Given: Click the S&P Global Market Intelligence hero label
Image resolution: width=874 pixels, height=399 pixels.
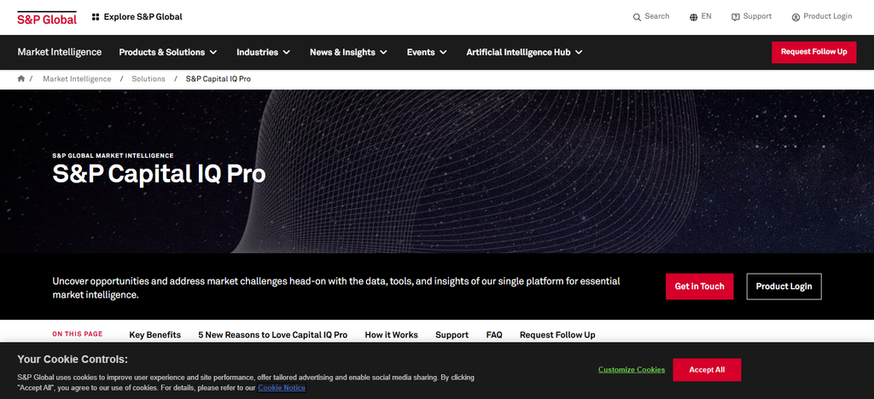Looking at the screenshot, I should pos(114,156).
